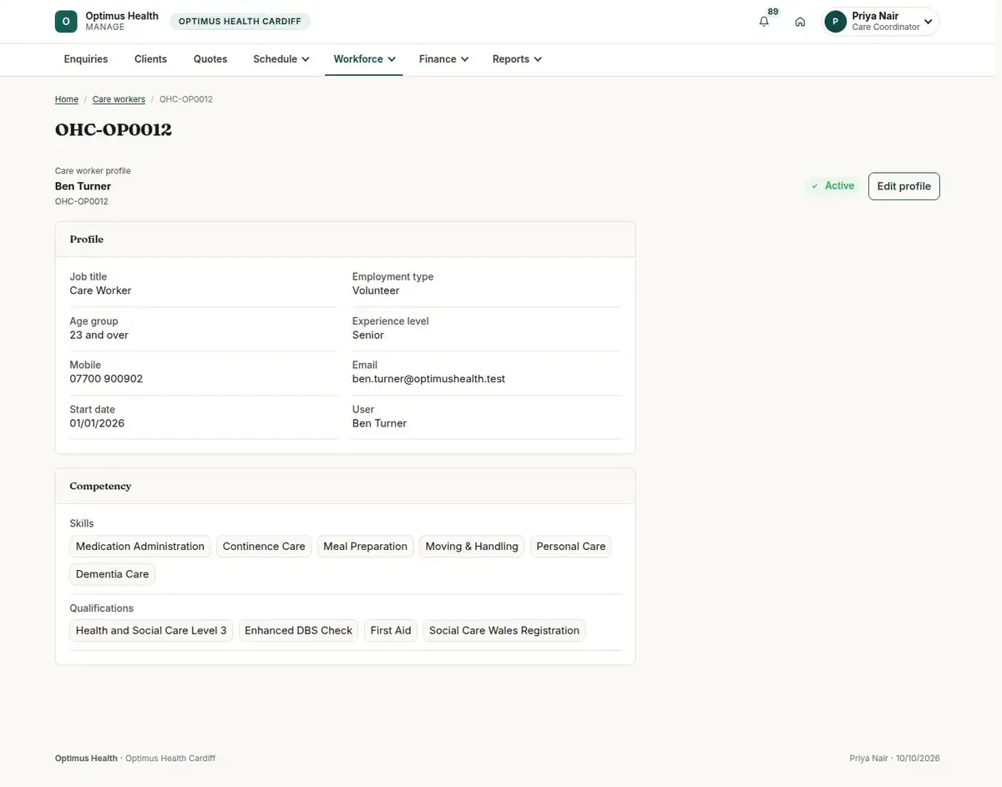Click the home icon in header
Screen dimensions: 1002x787
pyautogui.click(x=800, y=22)
